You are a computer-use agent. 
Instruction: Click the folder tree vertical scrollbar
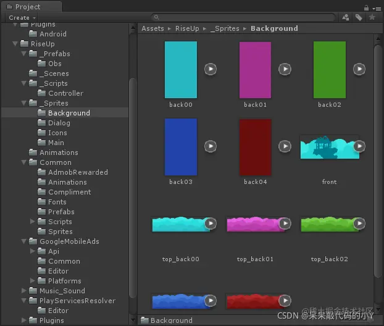(133, 188)
